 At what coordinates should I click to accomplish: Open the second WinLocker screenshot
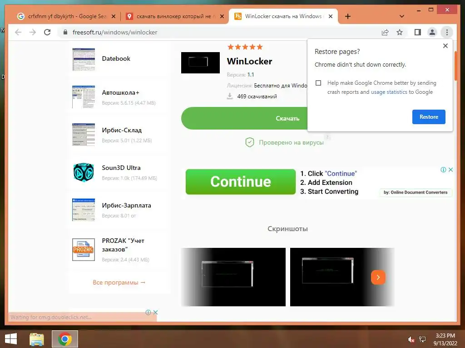342,277
